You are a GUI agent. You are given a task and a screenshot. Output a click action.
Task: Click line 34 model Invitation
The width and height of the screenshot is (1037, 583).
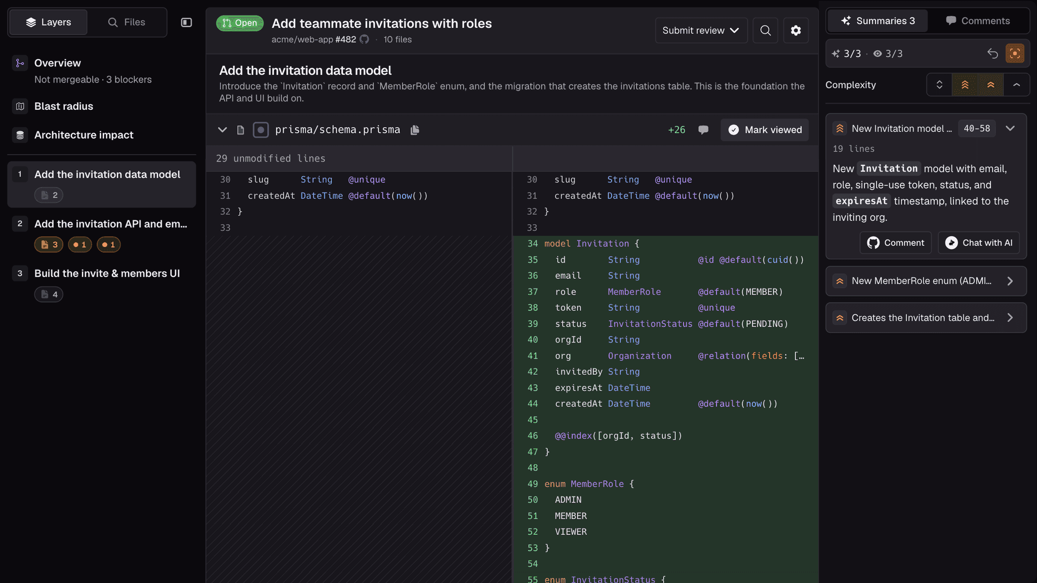pyautogui.click(x=665, y=243)
